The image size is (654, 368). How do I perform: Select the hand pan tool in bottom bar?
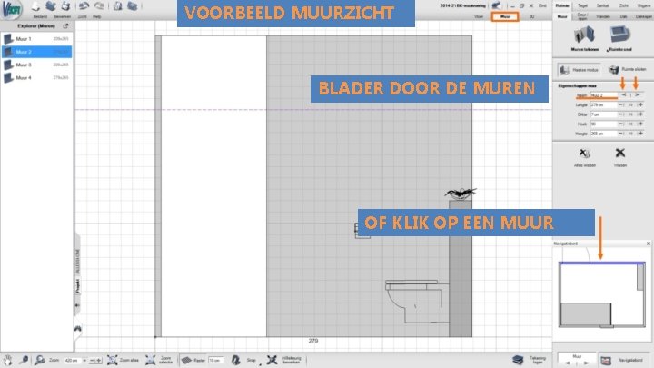pos(8,360)
